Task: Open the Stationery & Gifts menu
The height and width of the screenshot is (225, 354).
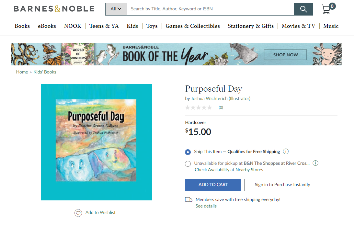Action: coord(251,26)
